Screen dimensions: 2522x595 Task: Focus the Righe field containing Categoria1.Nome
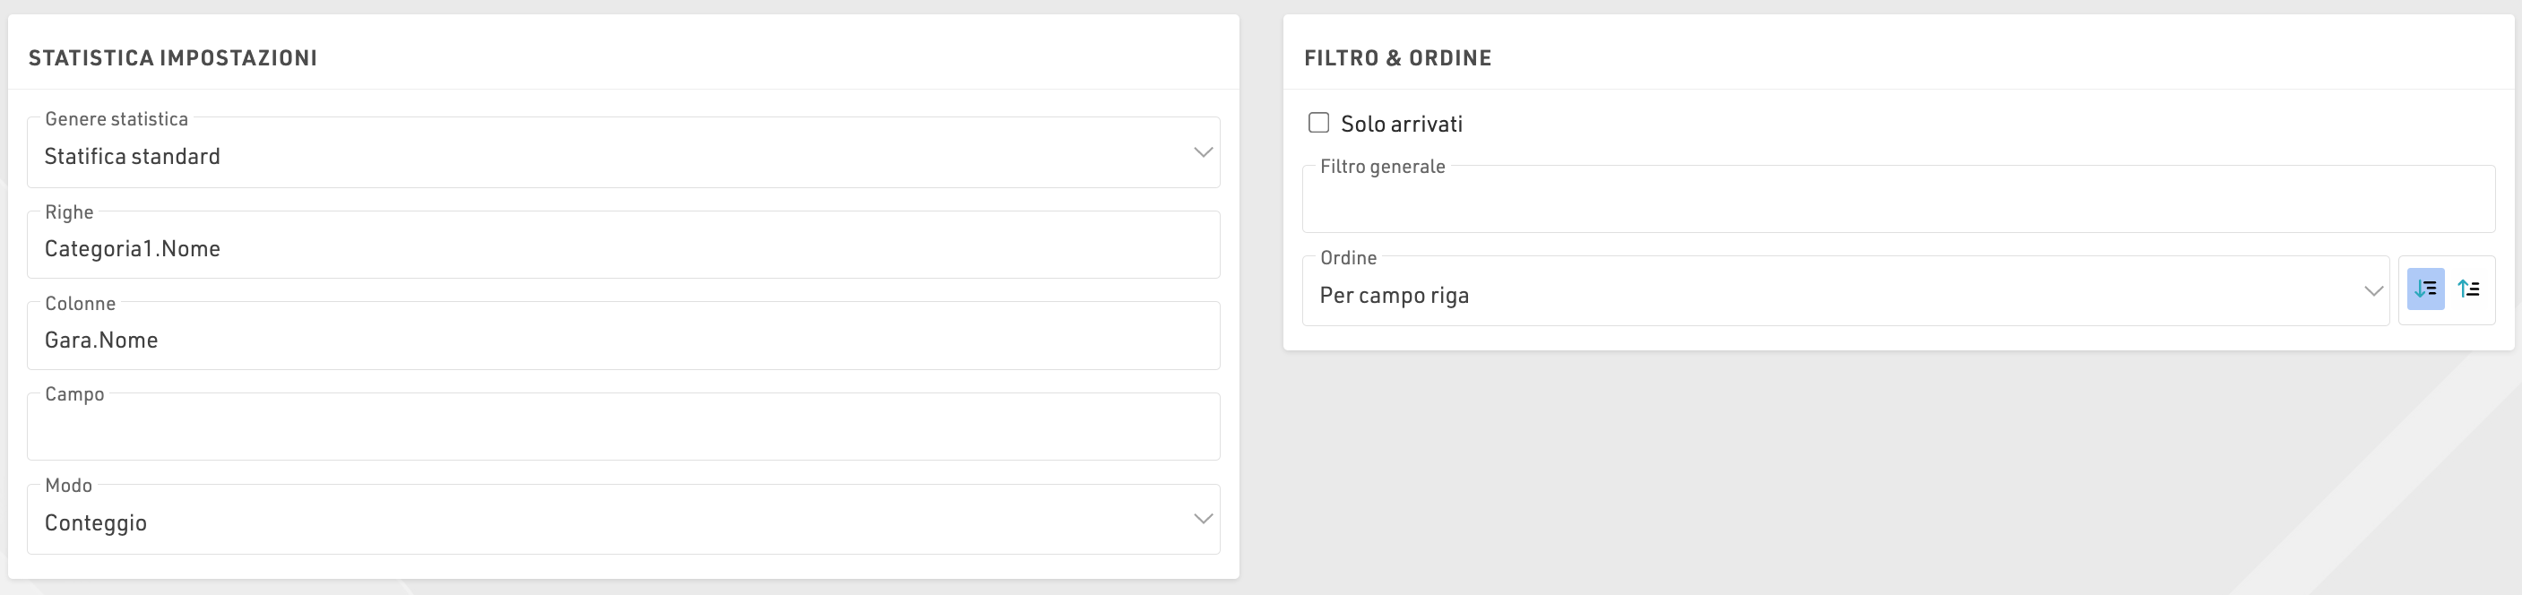click(x=623, y=248)
